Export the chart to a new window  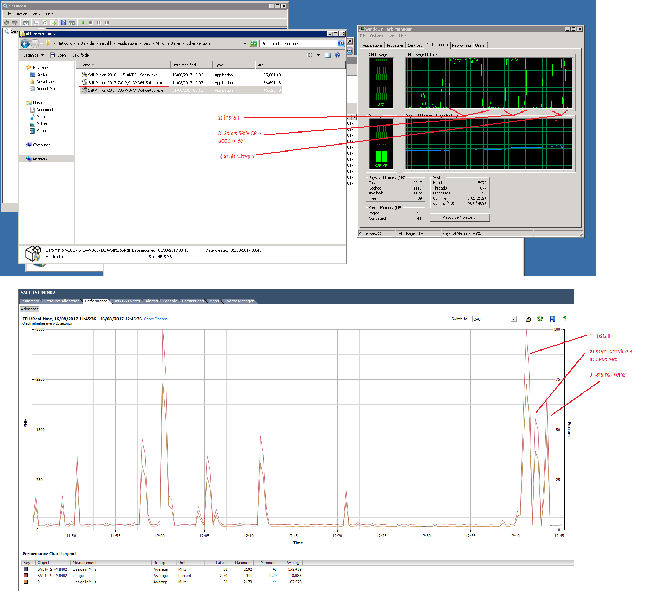click(x=564, y=319)
